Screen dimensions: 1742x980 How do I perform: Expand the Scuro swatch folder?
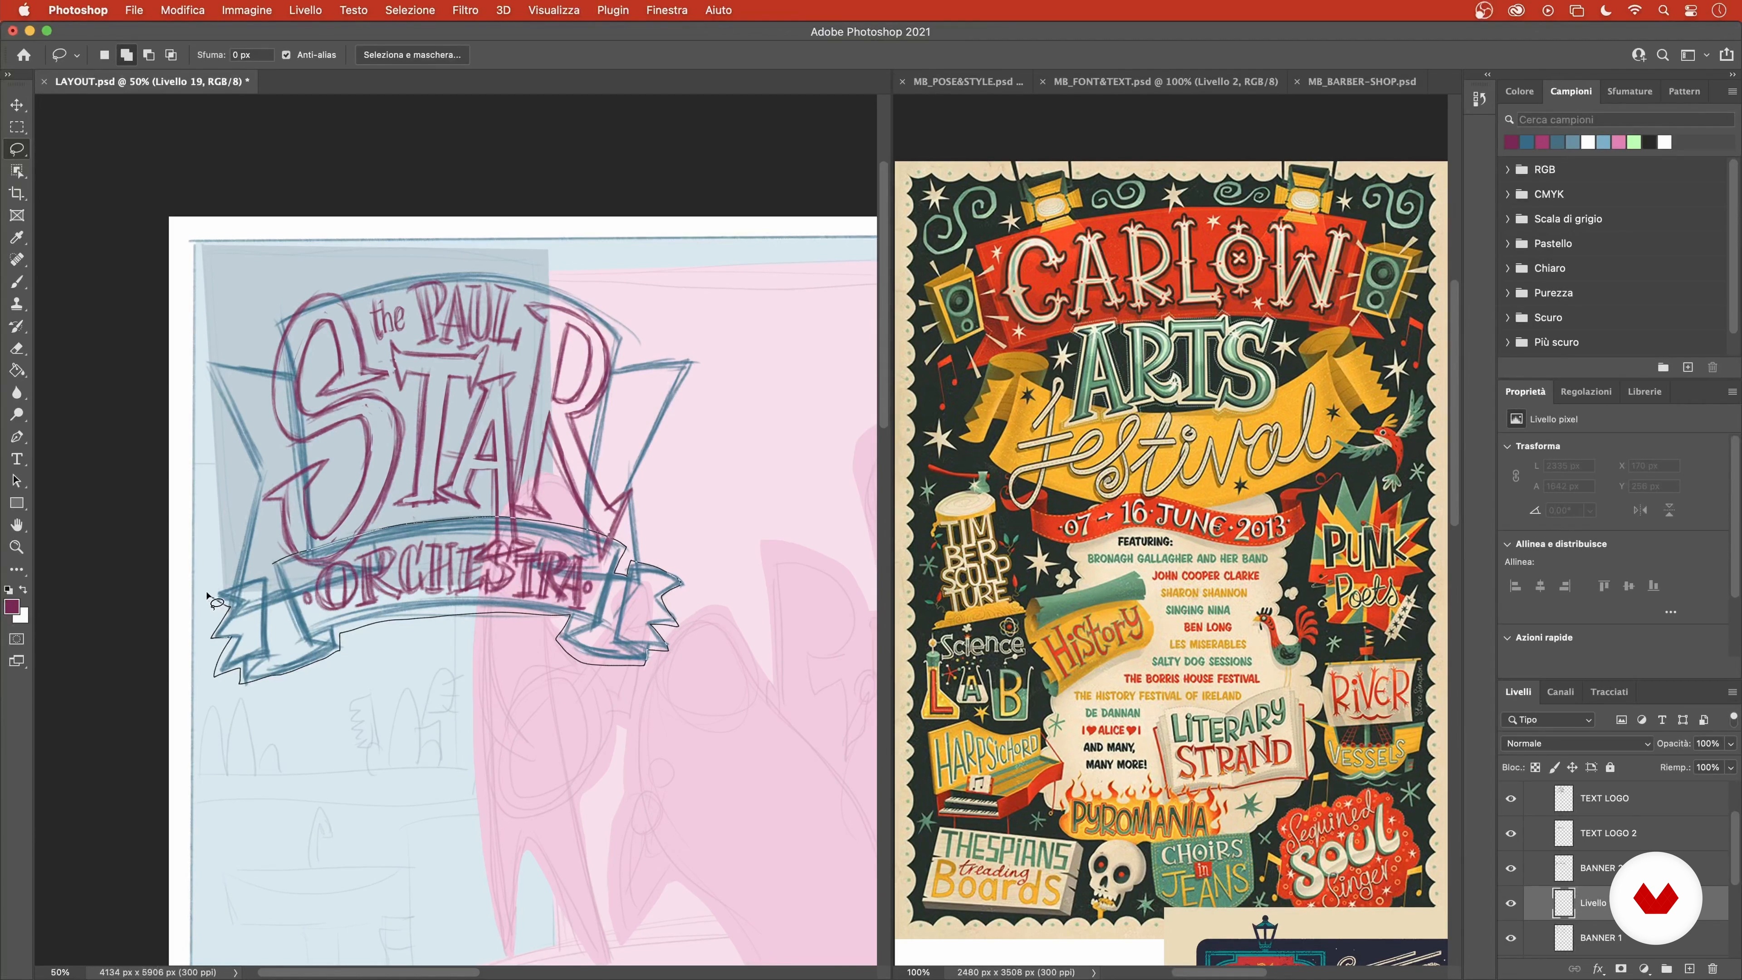point(1507,318)
